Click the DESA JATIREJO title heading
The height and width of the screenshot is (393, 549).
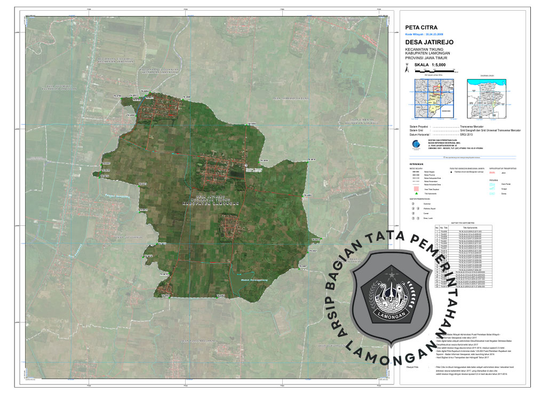point(428,41)
